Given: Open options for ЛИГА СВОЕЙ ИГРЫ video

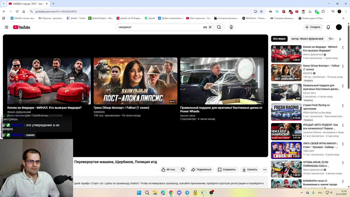Looking at the screenshot, I should (343, 144).
